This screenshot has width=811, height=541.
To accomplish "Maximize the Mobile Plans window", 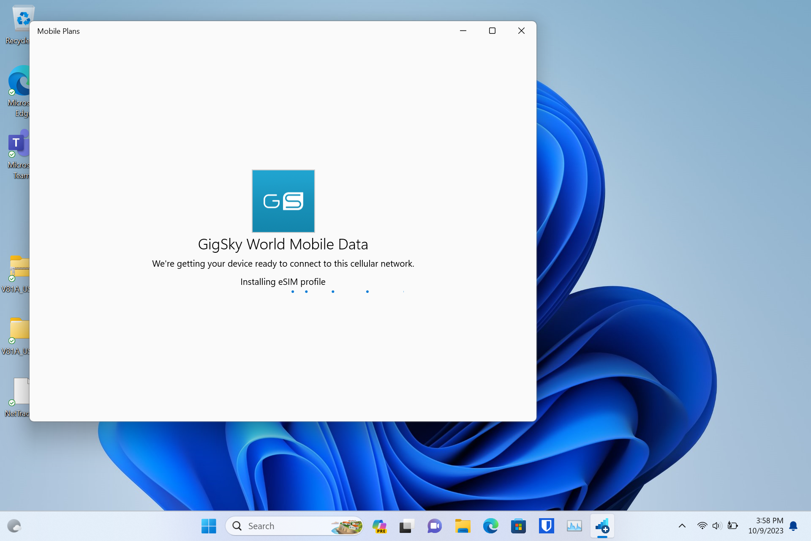I will (492, 31).
